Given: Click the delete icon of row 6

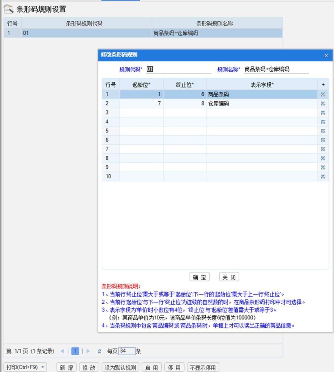Looking at the screenshot, I should tap(323, 140).
